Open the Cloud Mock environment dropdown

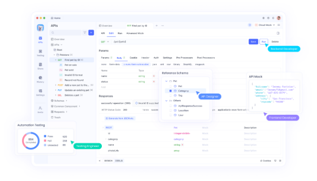(265, 25)
